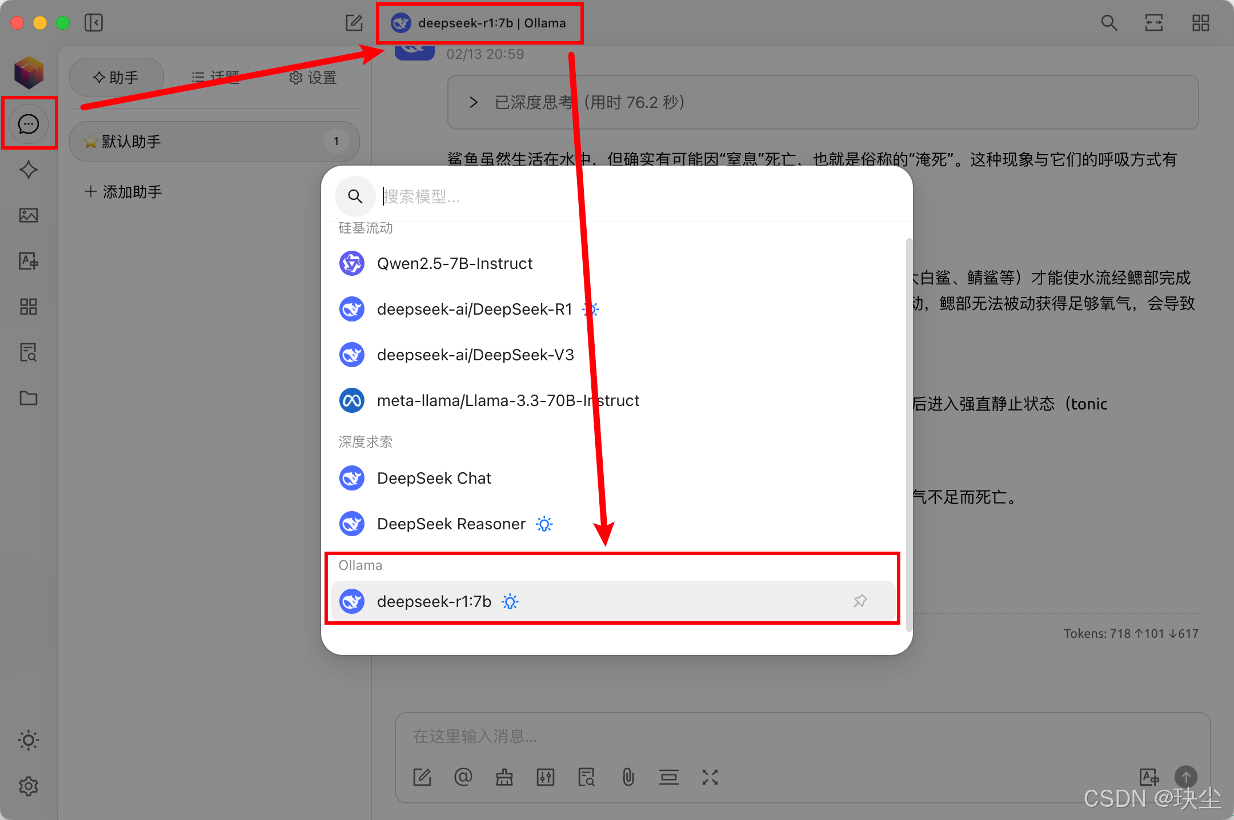Toggle the left sidebar panel visibility
1234x820 pixels.
(x=94, y=23)
